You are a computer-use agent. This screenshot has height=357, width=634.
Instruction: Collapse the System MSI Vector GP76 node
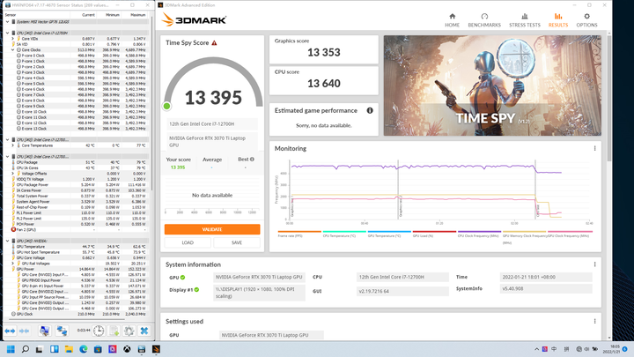click(8, 22)
